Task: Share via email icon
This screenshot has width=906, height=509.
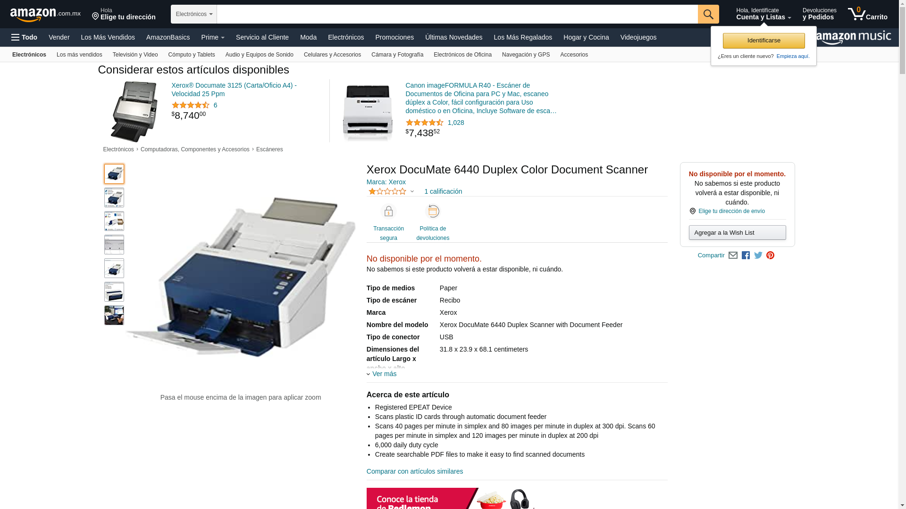Action: pyautogui.click(x=733, y=255)
